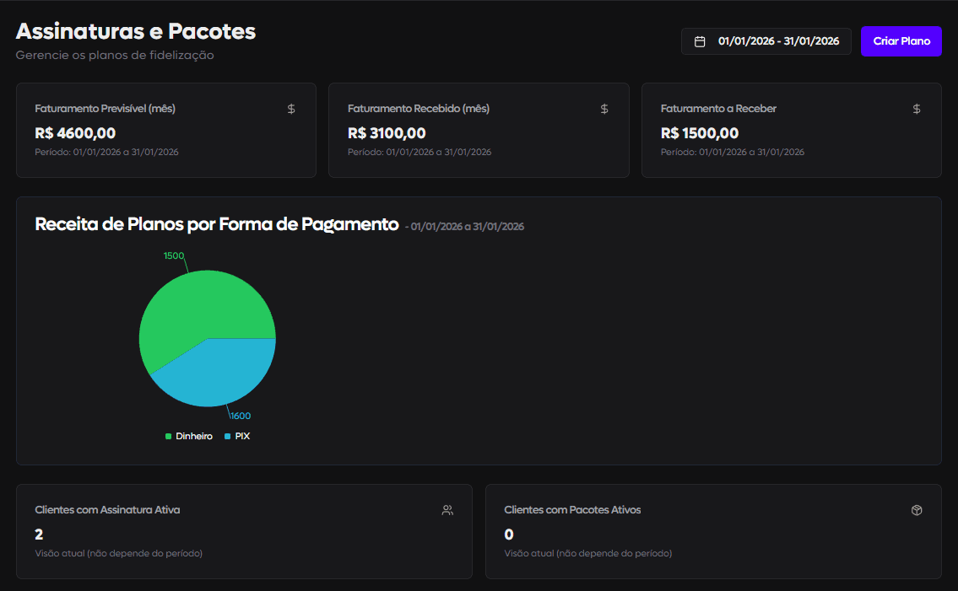
Task: Toggle the Dinheiro legend green swatch
Action: coord(168,437)
